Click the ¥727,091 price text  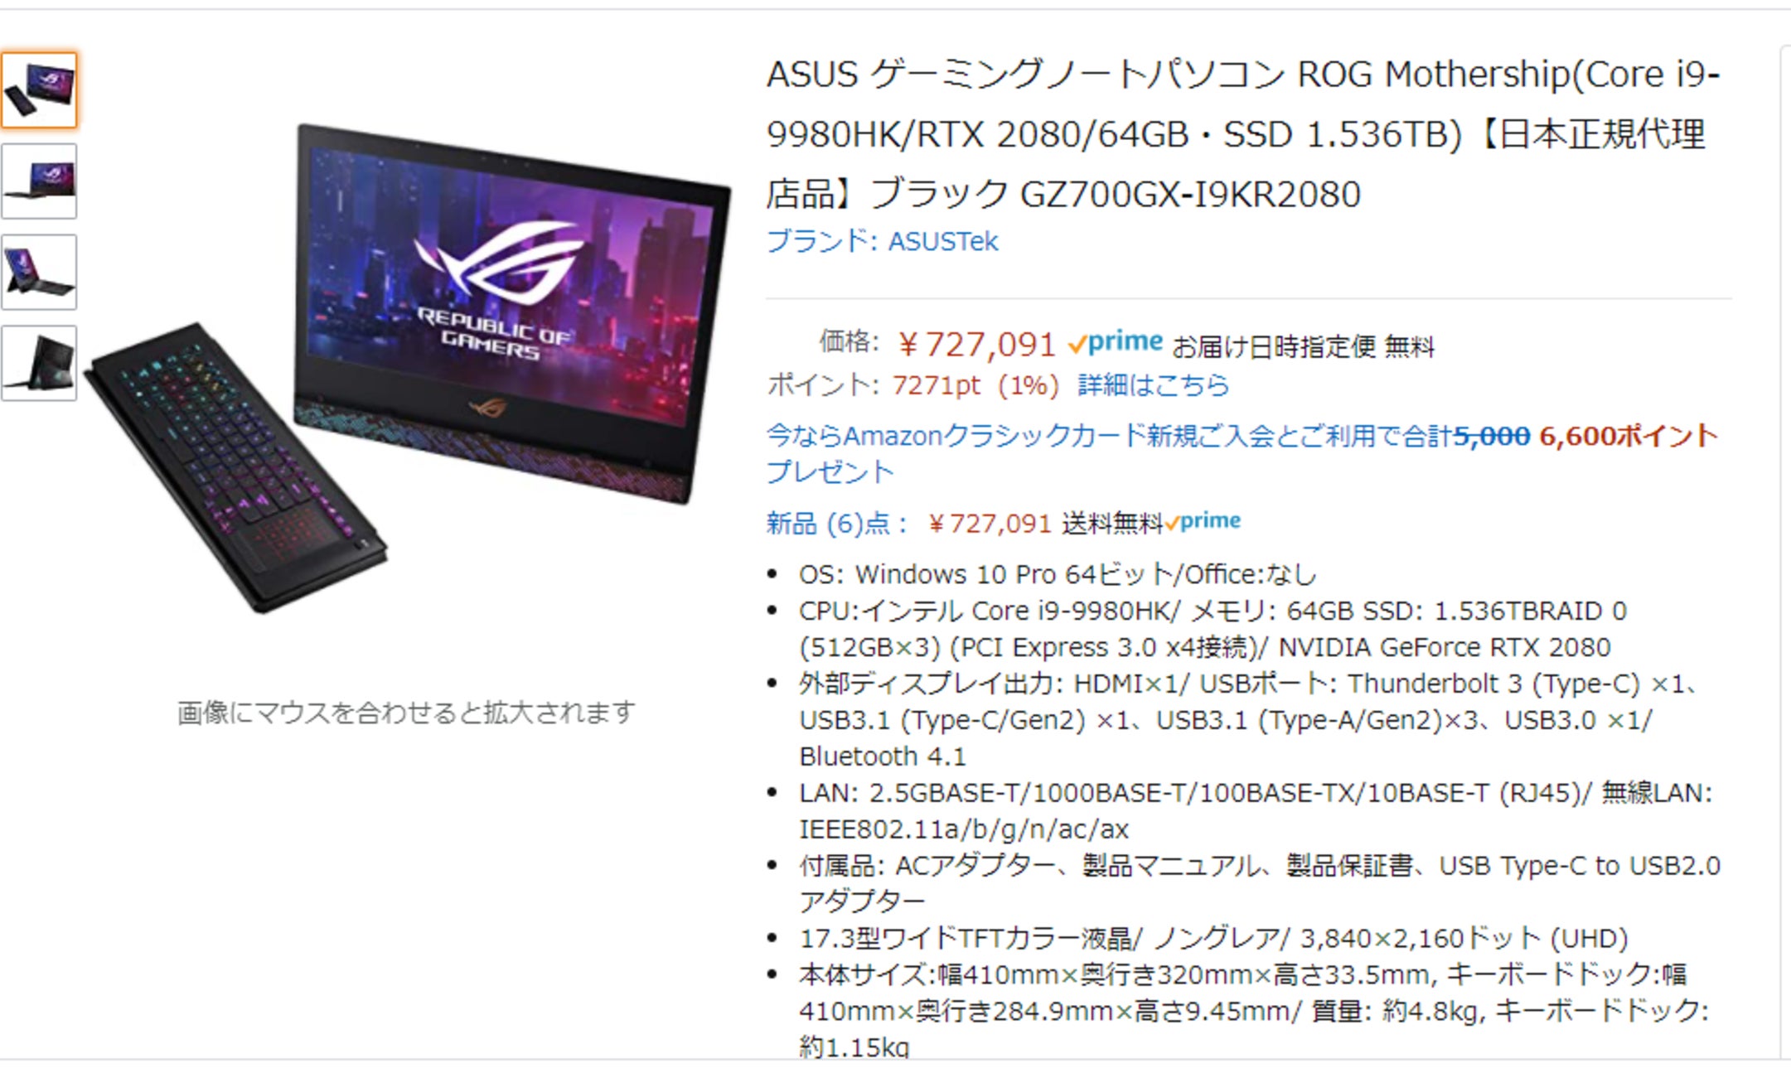(x=976, y=344)
